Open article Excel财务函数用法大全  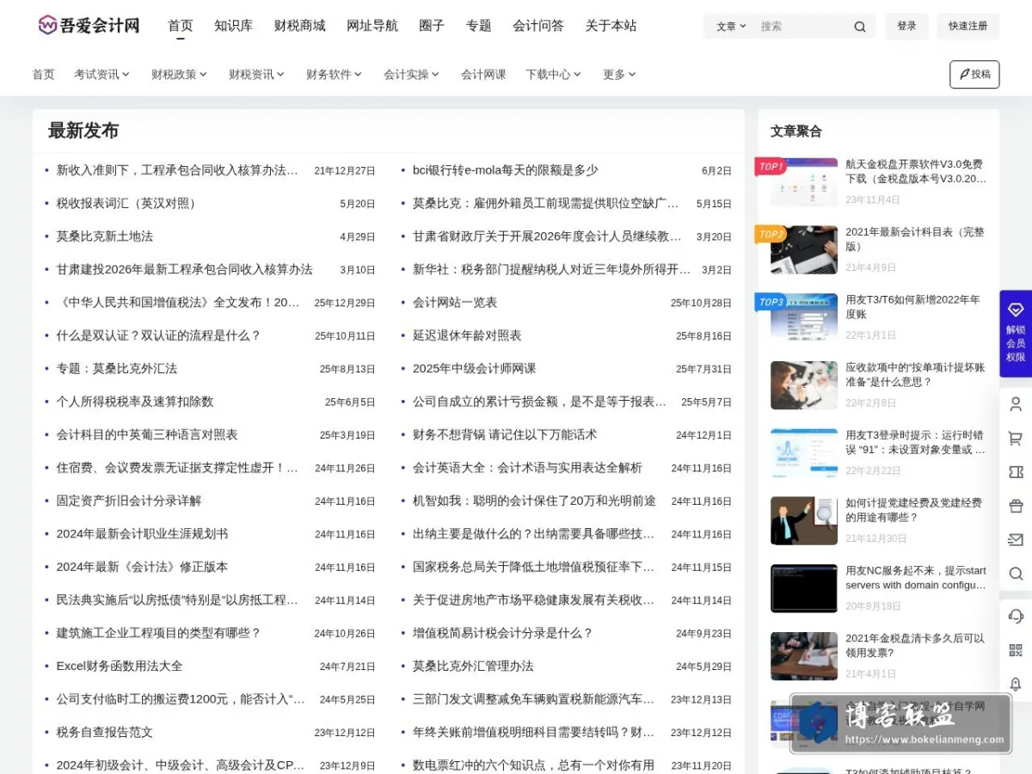pos(120,666)
